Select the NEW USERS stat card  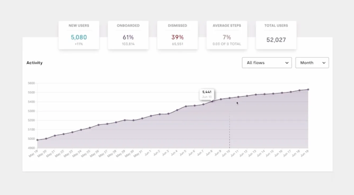[x=79, y=35]
